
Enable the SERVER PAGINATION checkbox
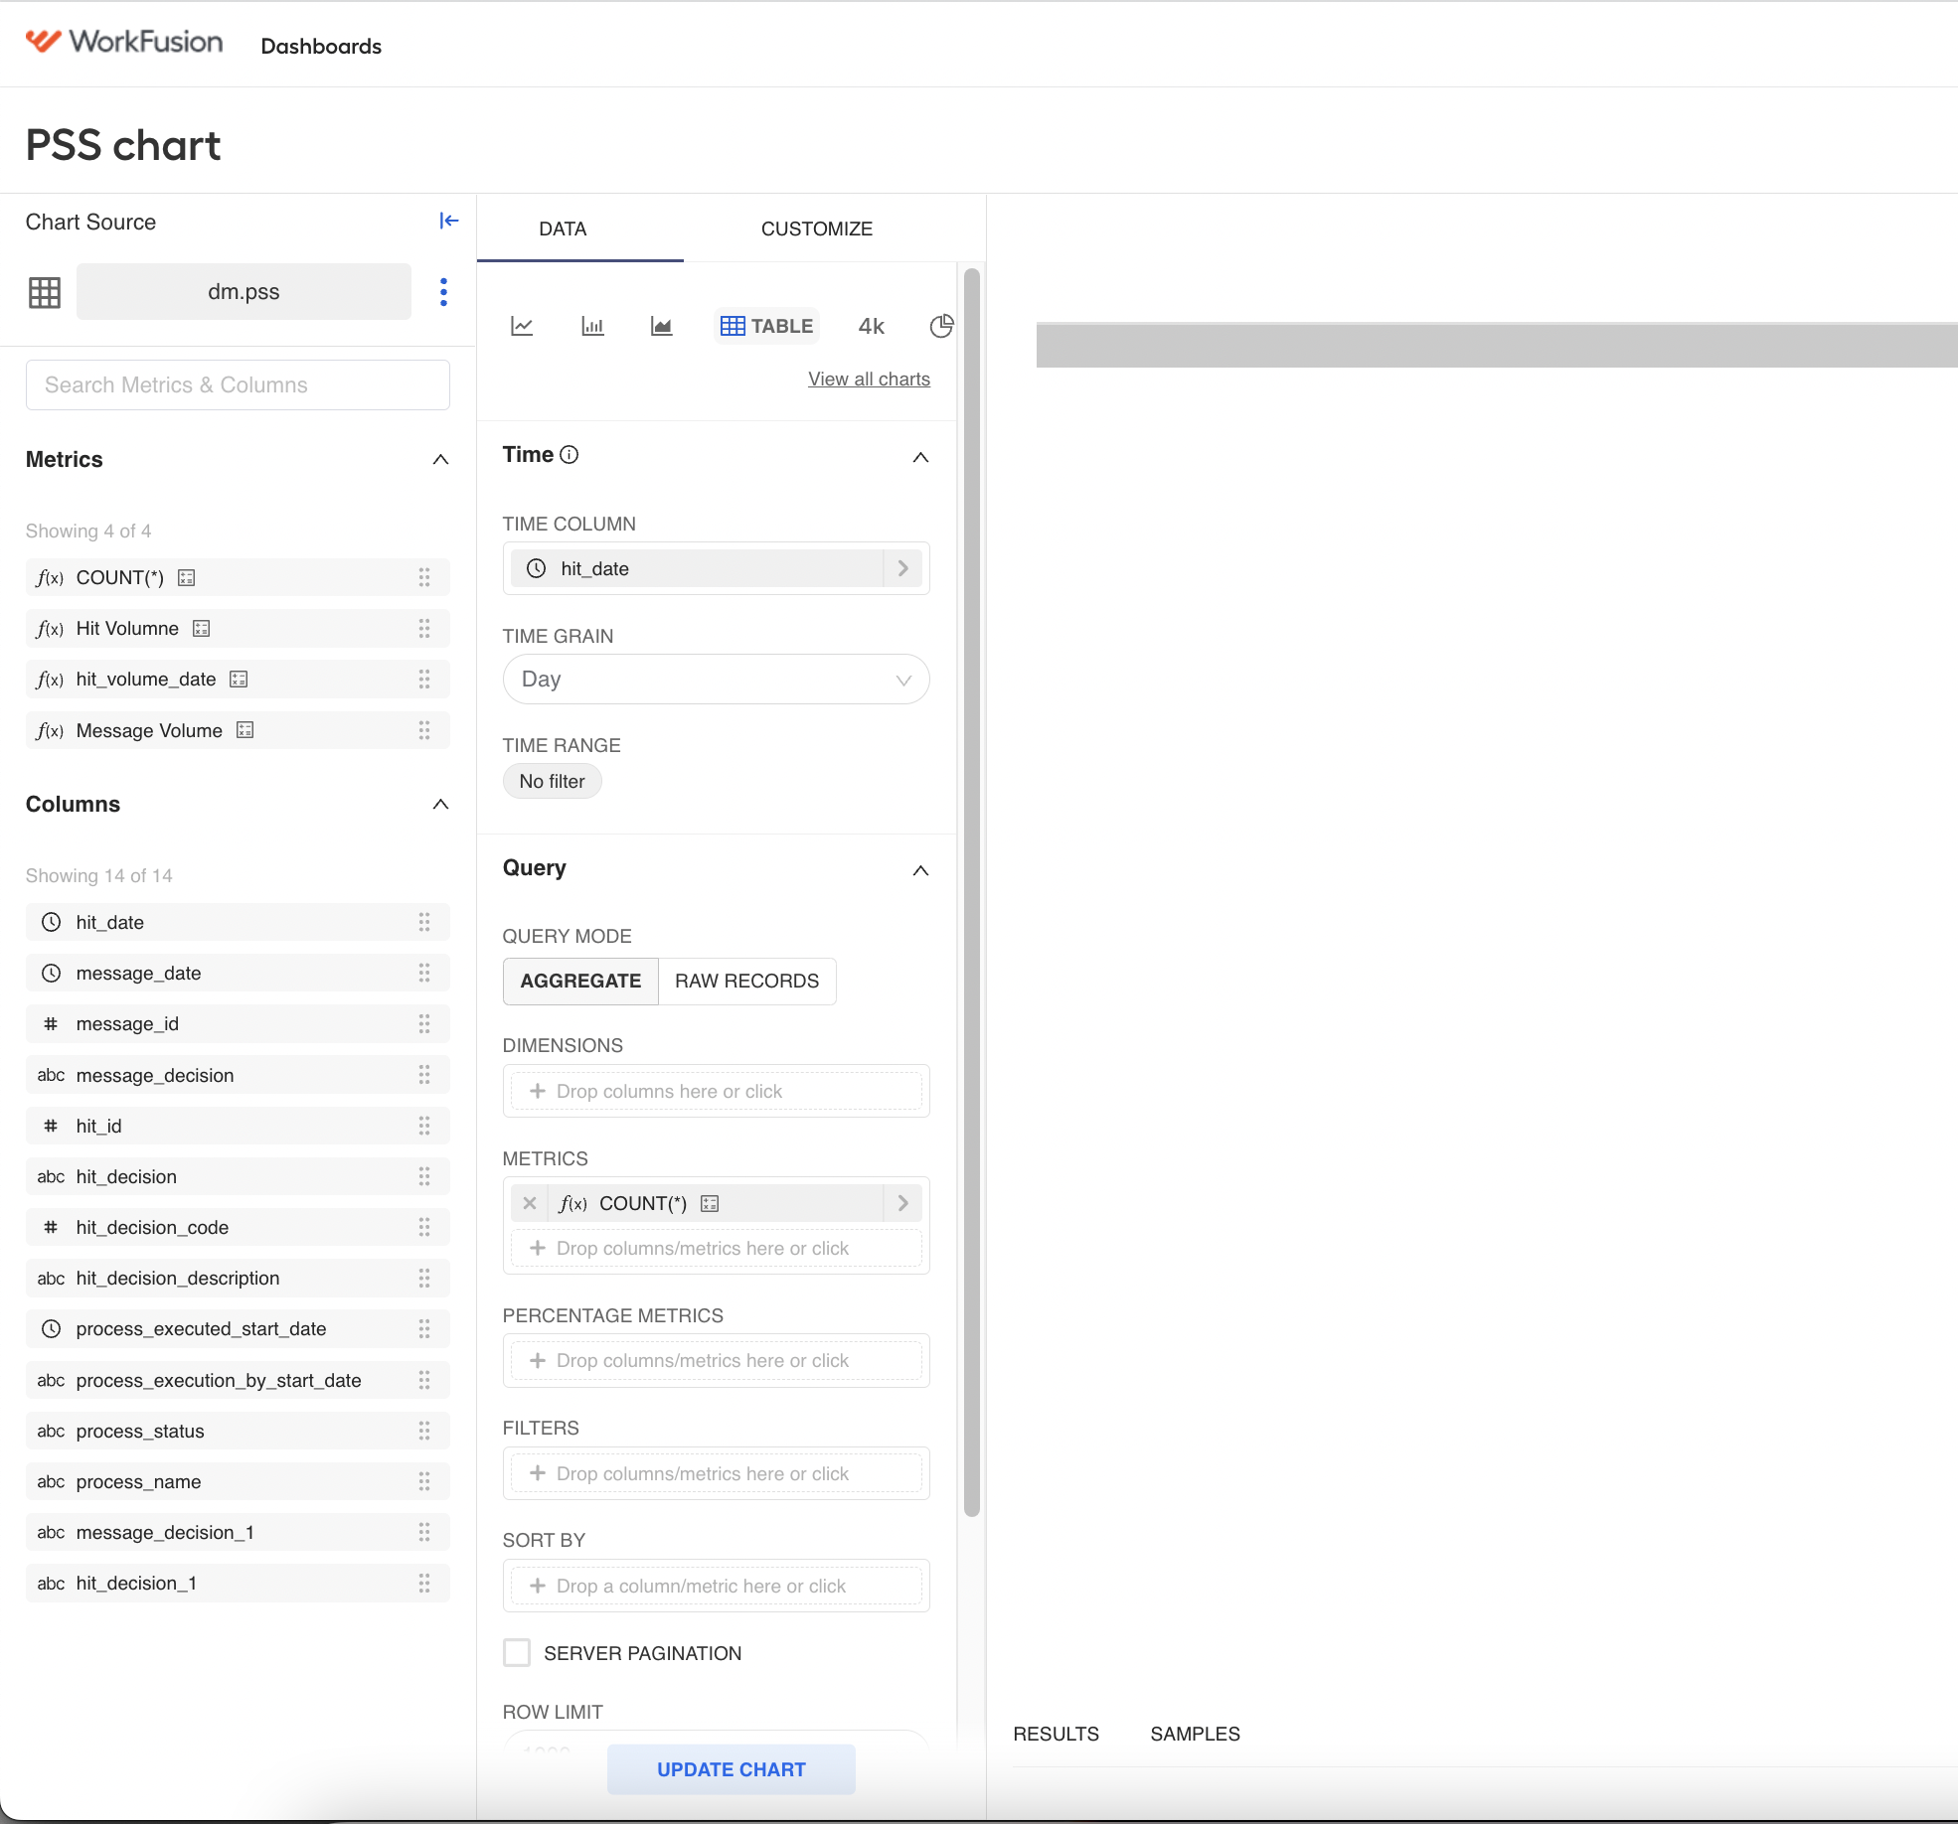(x=517, y=1653)
